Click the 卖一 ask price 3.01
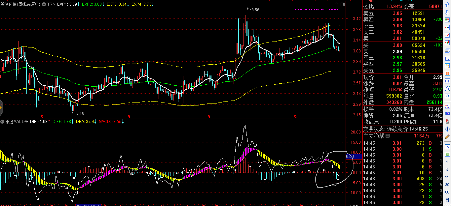This screenshot has height=206, width=451. pyautogui.click(x=397, y=39)
